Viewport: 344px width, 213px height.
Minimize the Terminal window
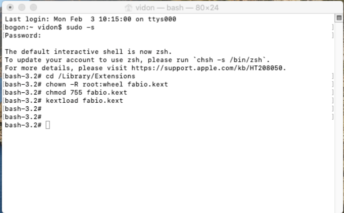pos(22,8)
